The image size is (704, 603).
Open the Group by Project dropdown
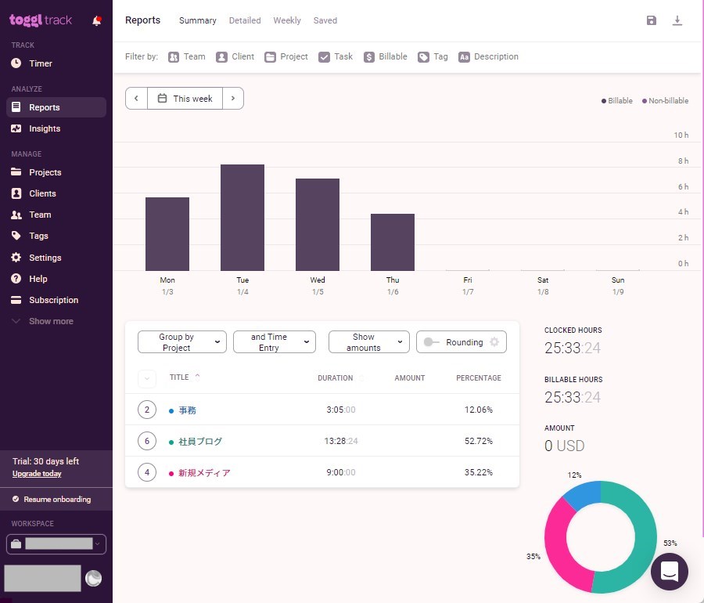point(181,342)
